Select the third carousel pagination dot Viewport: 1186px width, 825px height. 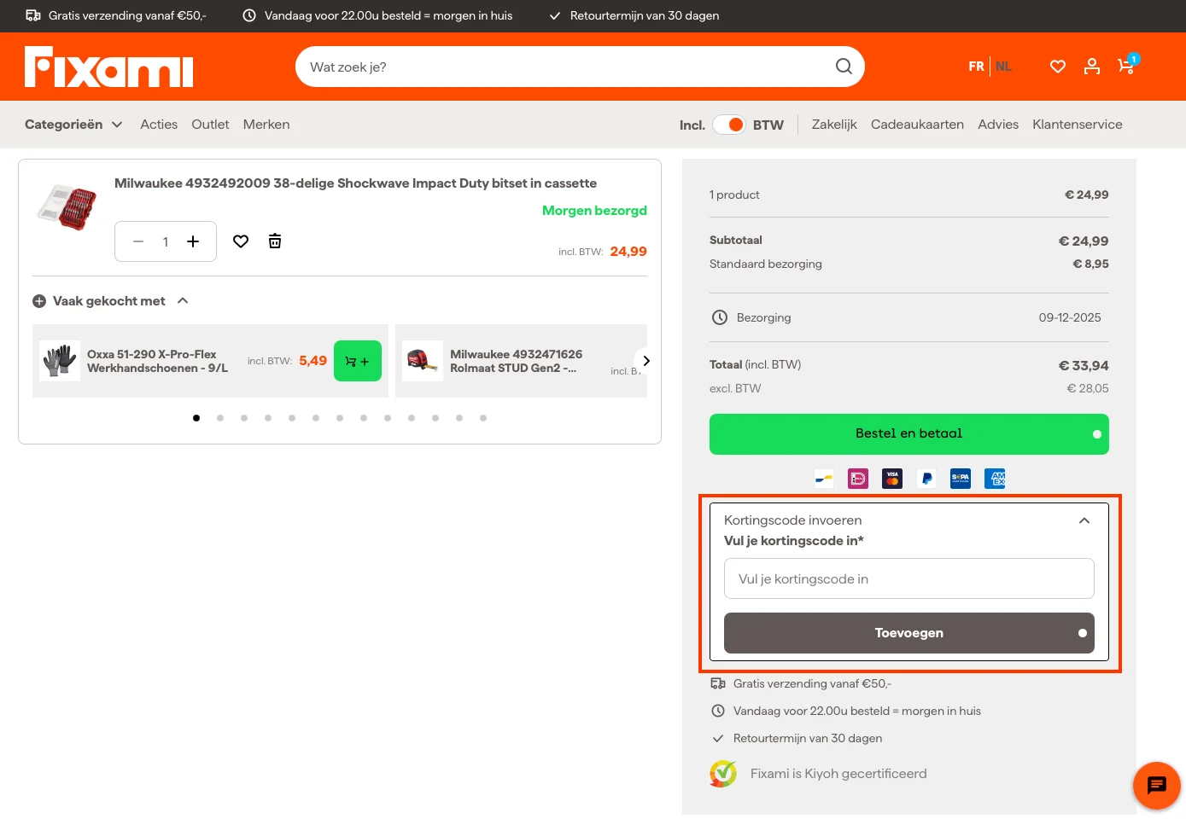[244, 418]
